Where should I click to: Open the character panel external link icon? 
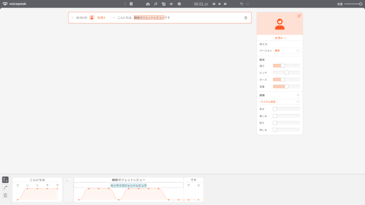[299, 16]
